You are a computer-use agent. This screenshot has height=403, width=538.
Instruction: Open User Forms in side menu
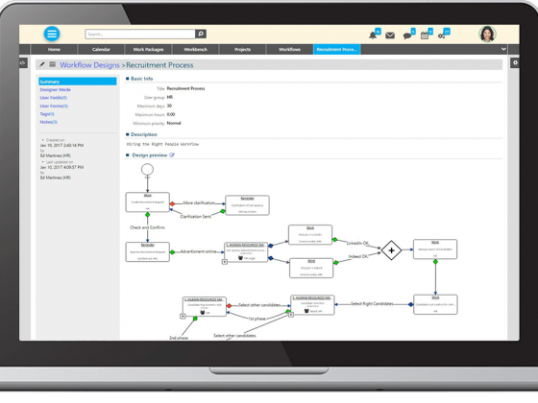pyautogui.click(x=54, y=106)
